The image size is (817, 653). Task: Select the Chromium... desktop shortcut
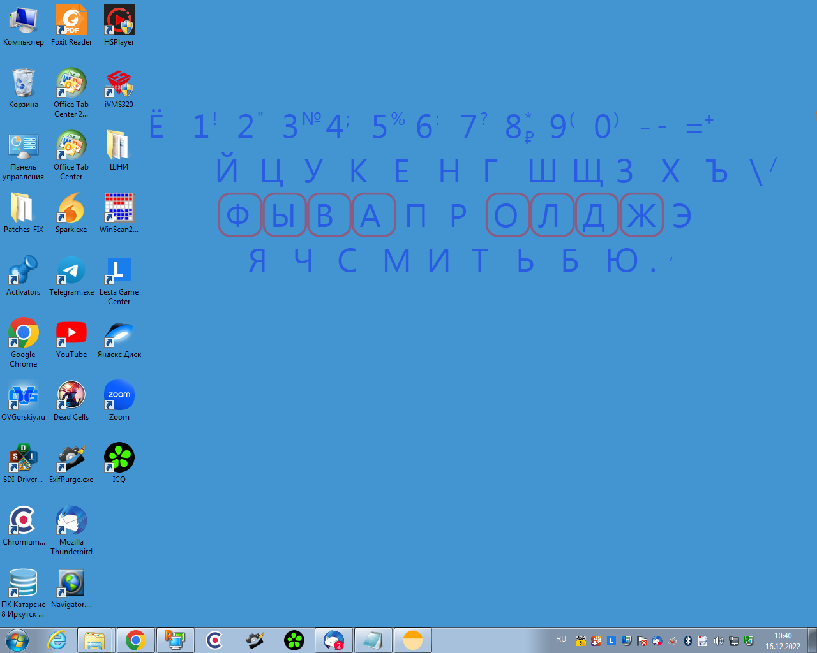24,526
